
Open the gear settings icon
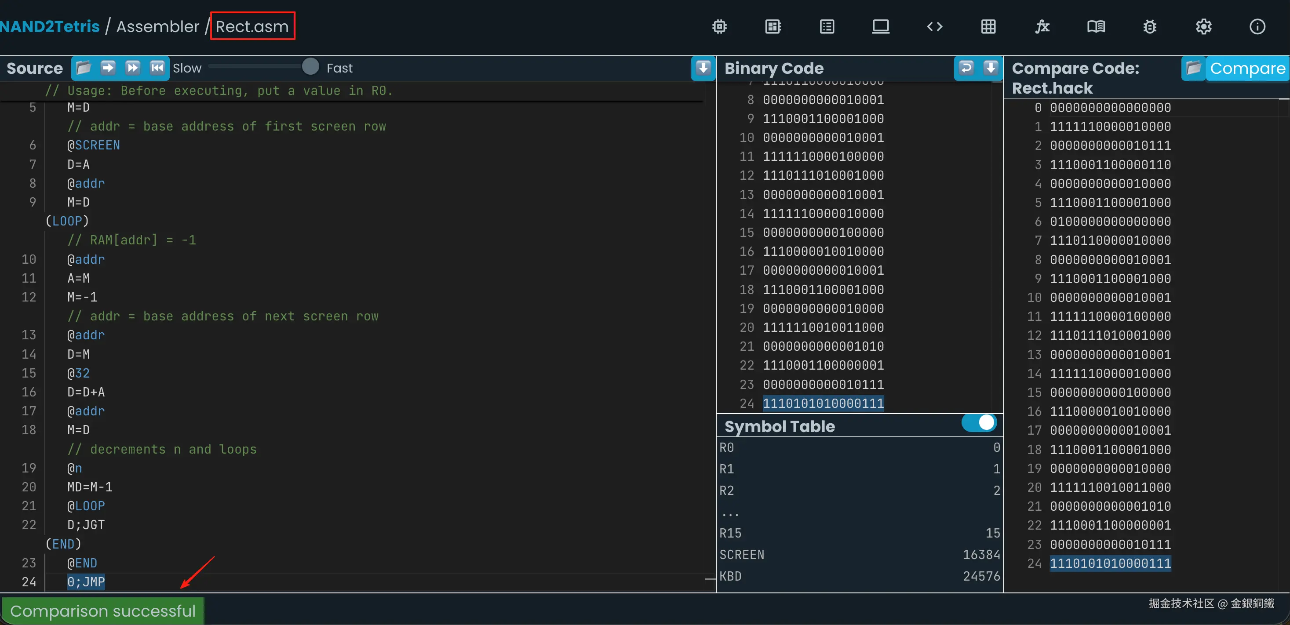point(1203,26)
